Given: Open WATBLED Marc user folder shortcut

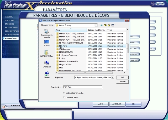Looking at the screenshot, I should click(47, 53).
